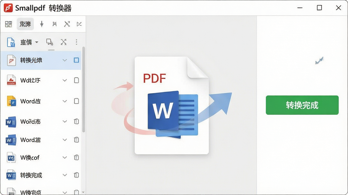Click the PDF to Word conversion preview image
348x195 pixels.
coord(172,106)
